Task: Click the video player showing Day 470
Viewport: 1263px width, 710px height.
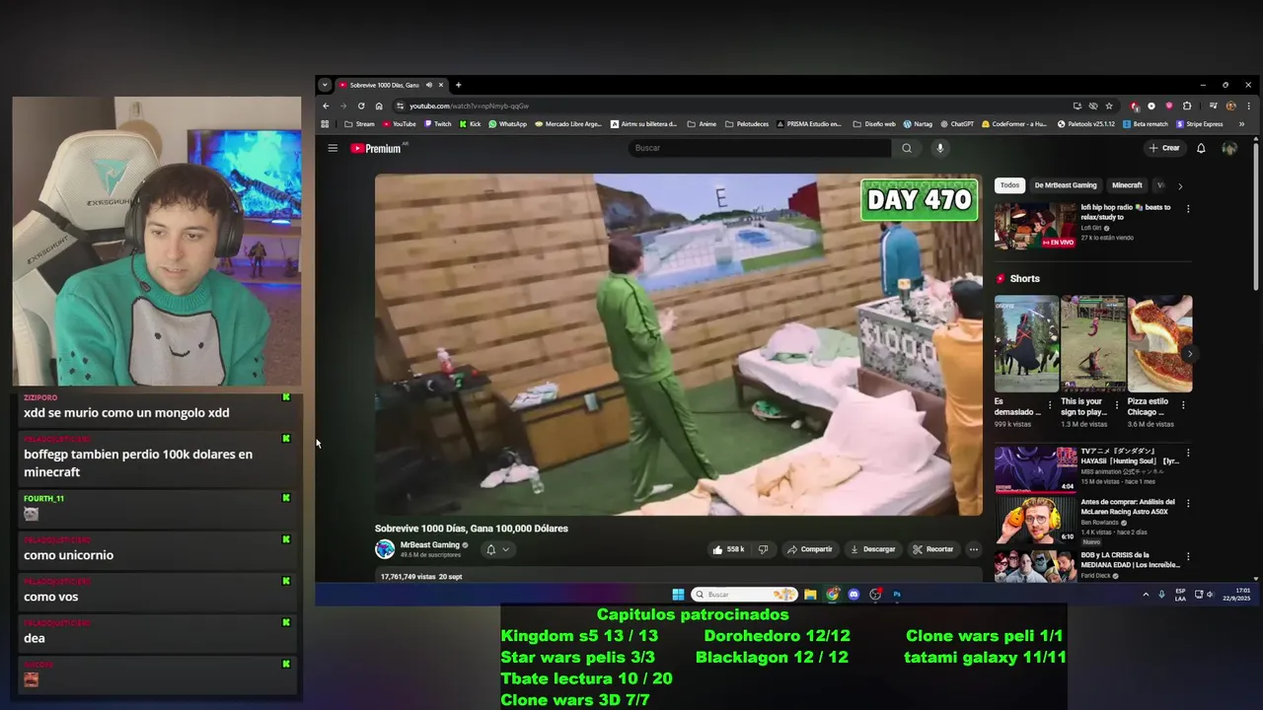Action: point(678,345)
